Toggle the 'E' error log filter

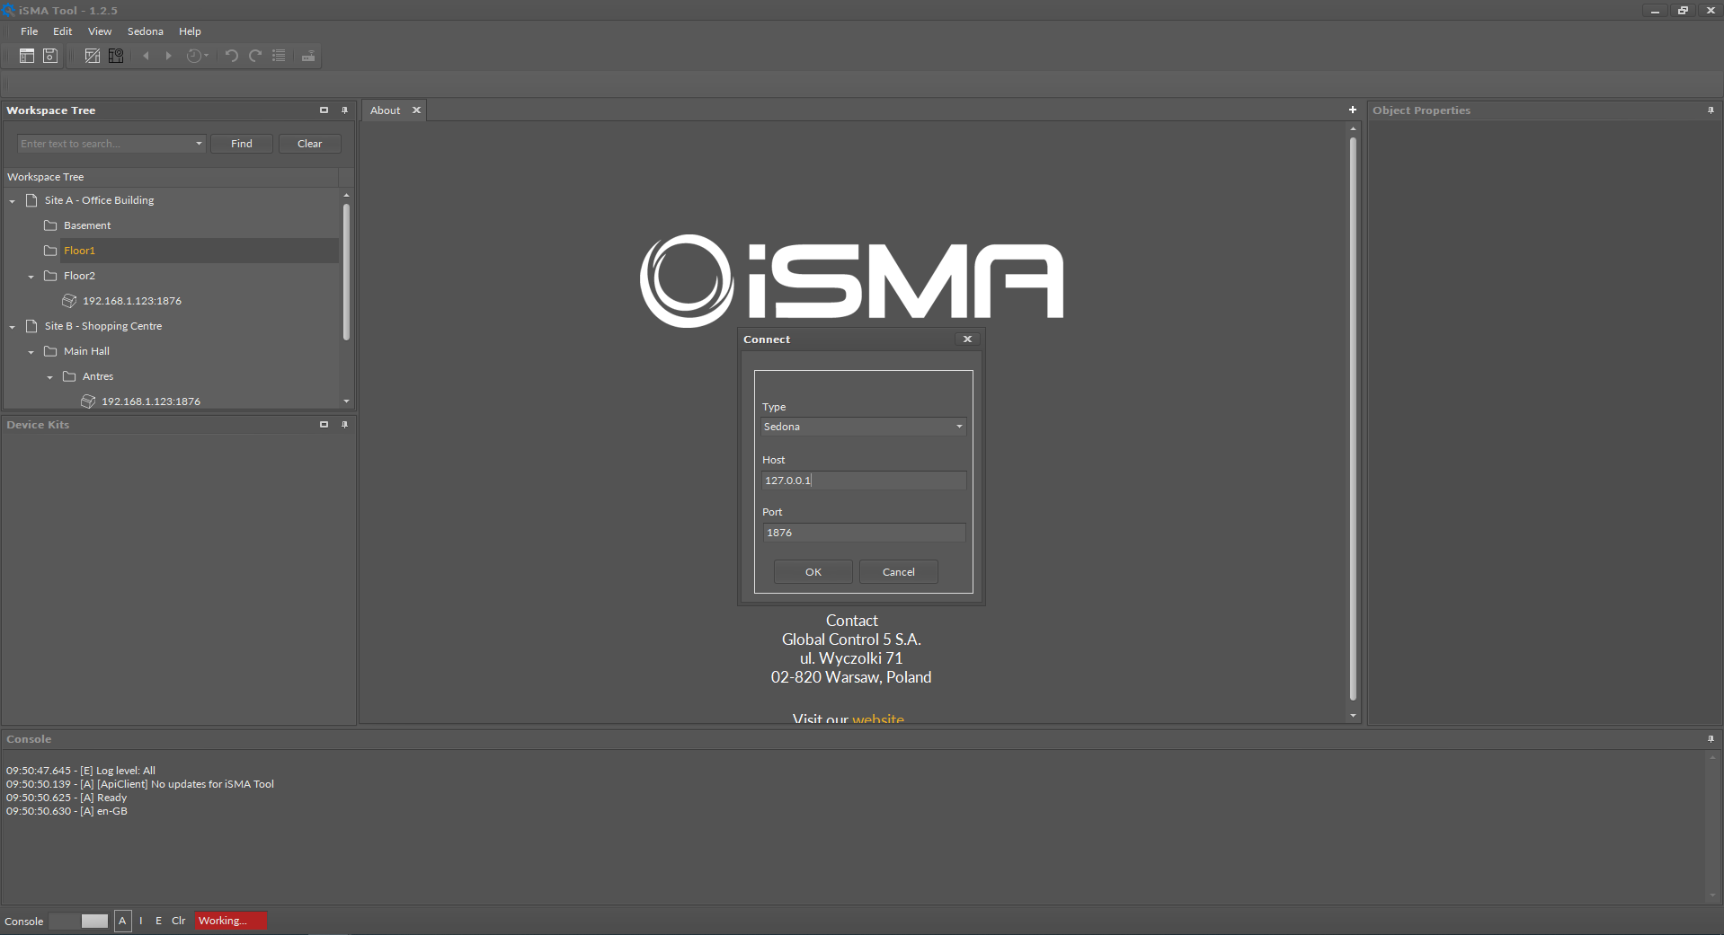158,921
